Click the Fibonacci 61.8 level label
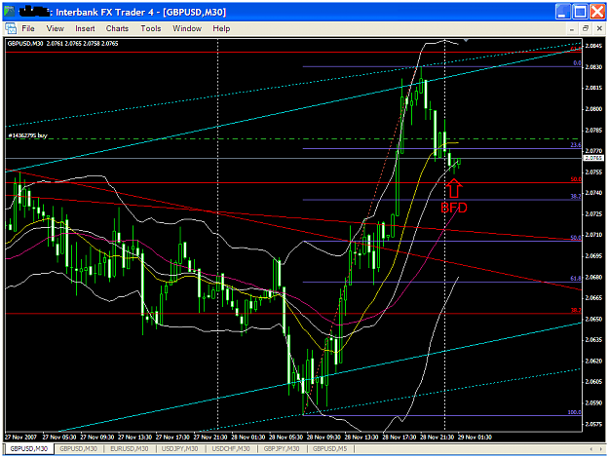The width and height of the screenshot is (609, 458). (576, 278)
